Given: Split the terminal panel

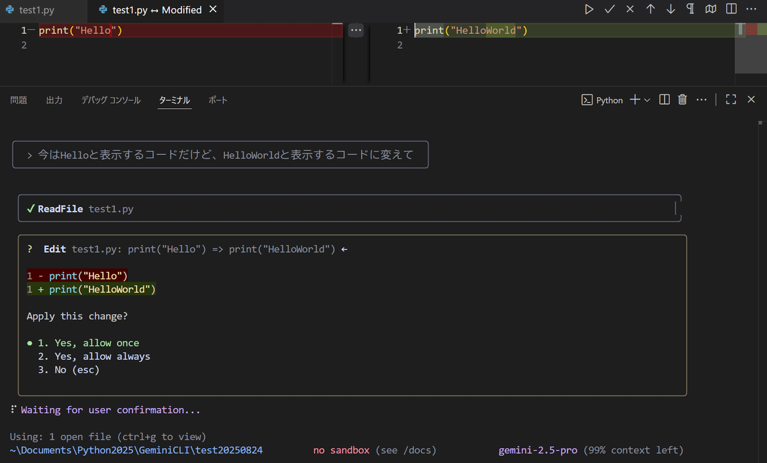Looking at the screenshot, I should click(x=665, y=100).
